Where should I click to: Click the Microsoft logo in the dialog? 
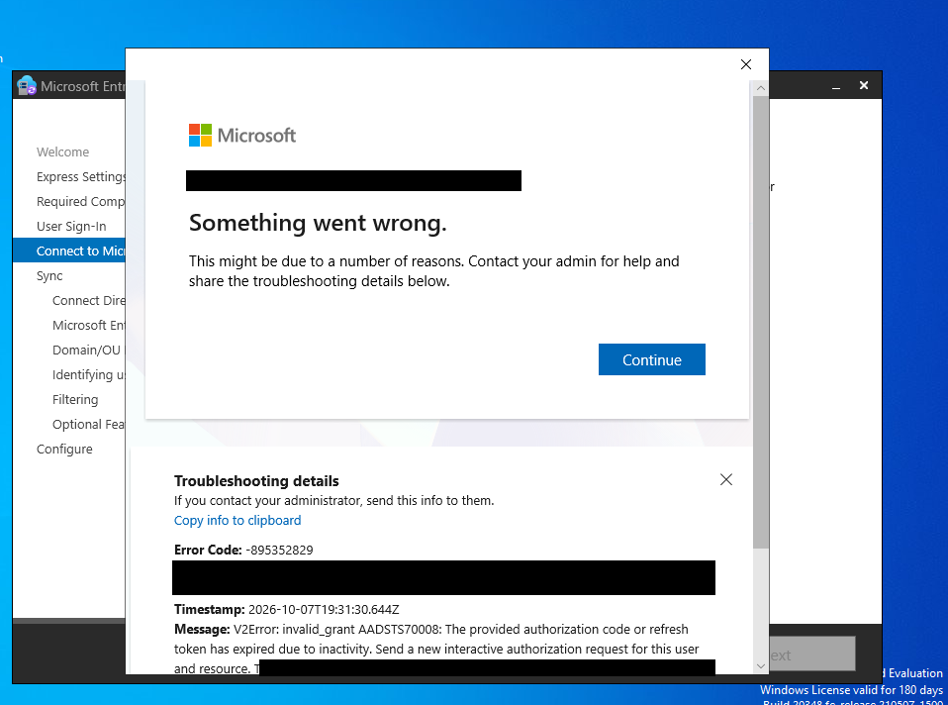tap(241, 135)
